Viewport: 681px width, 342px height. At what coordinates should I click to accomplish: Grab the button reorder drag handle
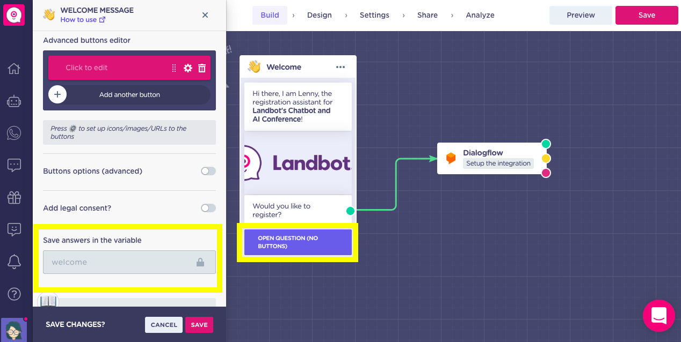click(x=174, y=68)
